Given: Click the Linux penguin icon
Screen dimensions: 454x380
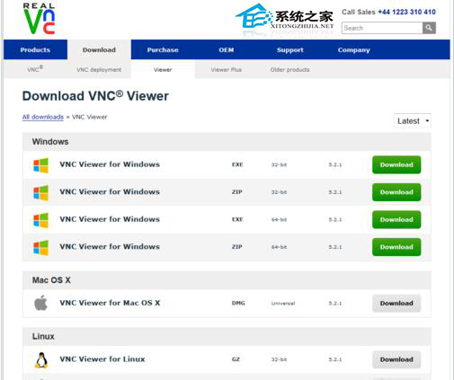Looking at the screenshot, I should (41, 359).
